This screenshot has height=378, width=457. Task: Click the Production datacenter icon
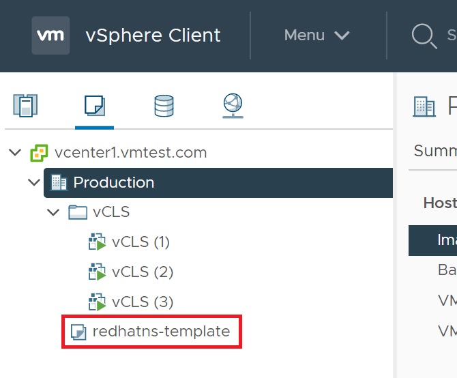click(x=59, y=183)
